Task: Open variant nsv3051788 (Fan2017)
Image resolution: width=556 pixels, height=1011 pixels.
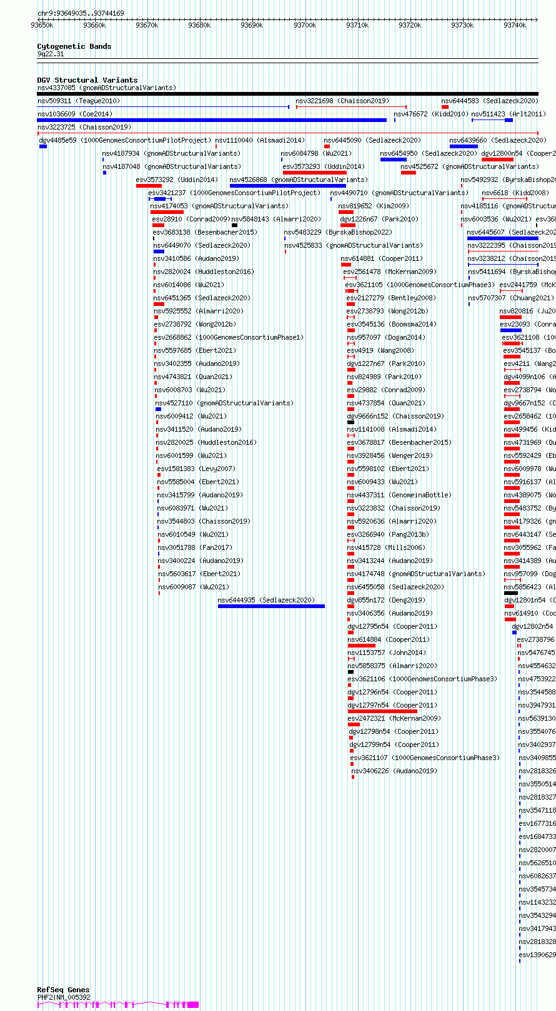Action: [195, 547]
